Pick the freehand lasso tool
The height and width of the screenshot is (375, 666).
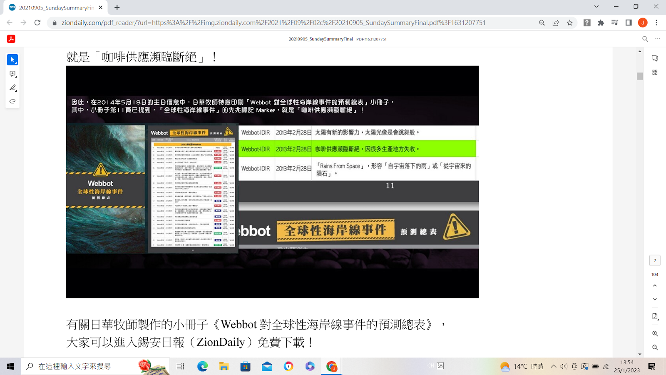(x=12, y=101)
